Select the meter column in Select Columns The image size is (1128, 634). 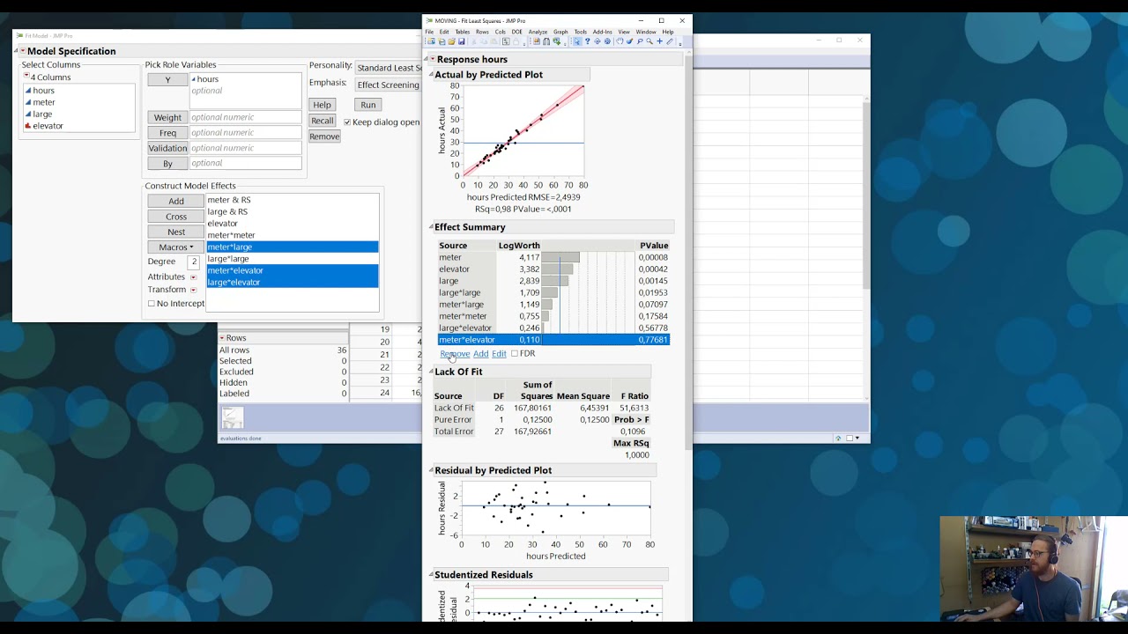click(43, 102)
